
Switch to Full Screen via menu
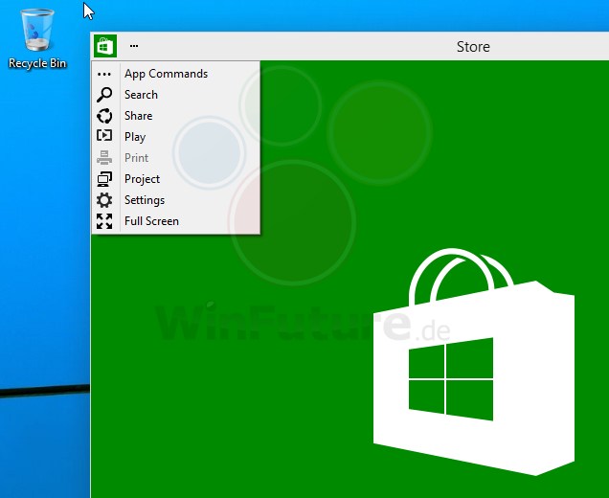pyautogui.click(x=176, y=221)
